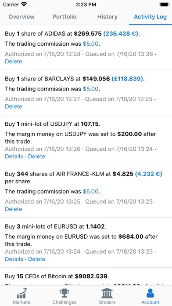Delete the AIR FRANCE-KLM buy entry
Screen dimensions: 172x306
(x=14, y=209)
